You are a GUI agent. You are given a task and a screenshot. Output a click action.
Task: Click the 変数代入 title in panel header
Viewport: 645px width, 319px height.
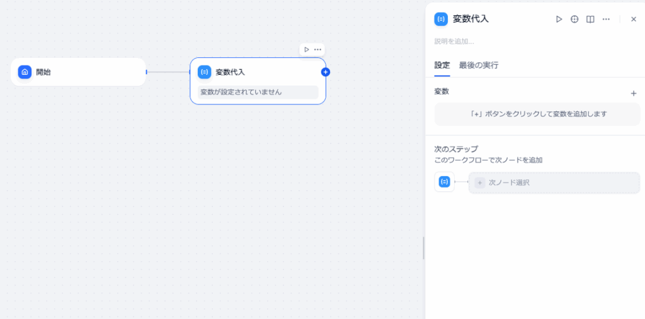point(471,19)
